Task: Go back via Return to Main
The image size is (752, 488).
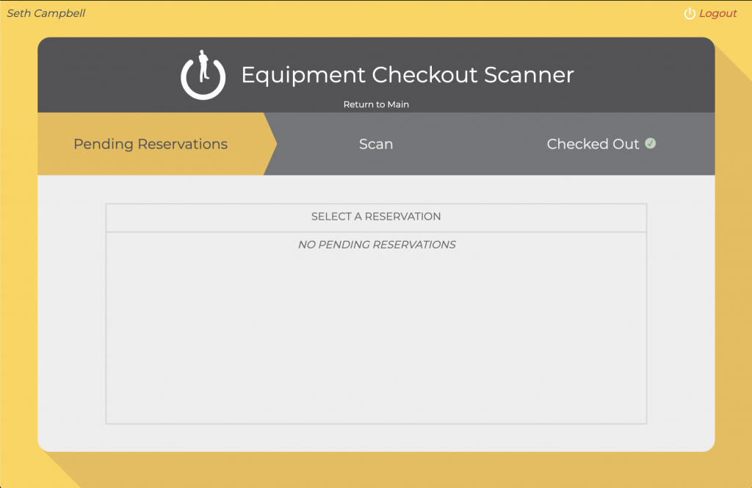Action: (376, 104)
